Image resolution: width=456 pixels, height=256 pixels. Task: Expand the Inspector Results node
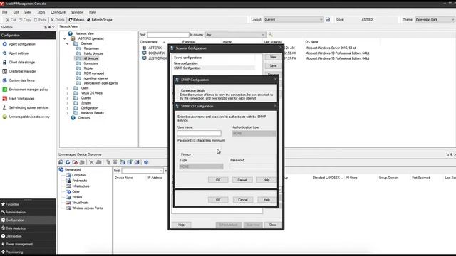coord(68,113)
